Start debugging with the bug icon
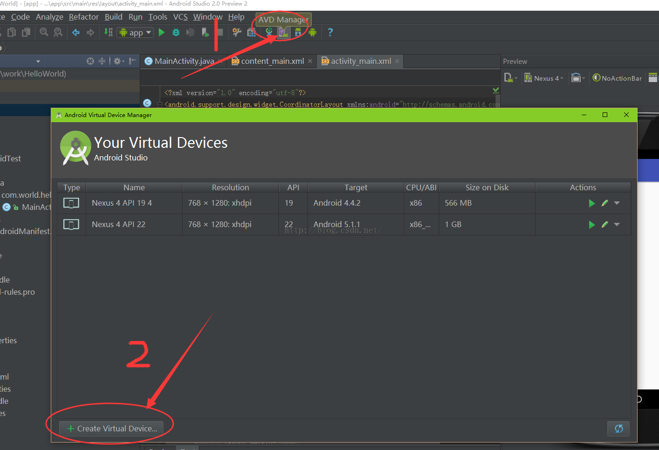The image size is (659, 450). (x=176, y=32)
